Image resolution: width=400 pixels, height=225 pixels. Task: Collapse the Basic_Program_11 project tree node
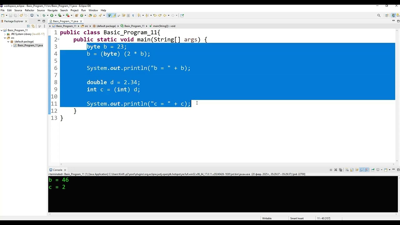tap(2, 30)
